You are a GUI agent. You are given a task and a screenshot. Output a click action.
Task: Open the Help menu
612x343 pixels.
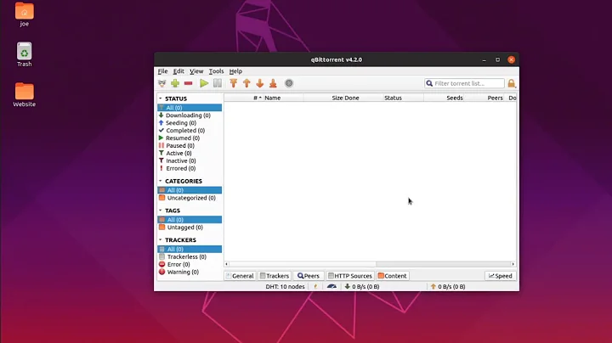(235, 71)
